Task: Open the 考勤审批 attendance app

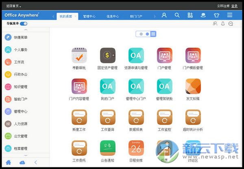Action: tap(79, 55)
